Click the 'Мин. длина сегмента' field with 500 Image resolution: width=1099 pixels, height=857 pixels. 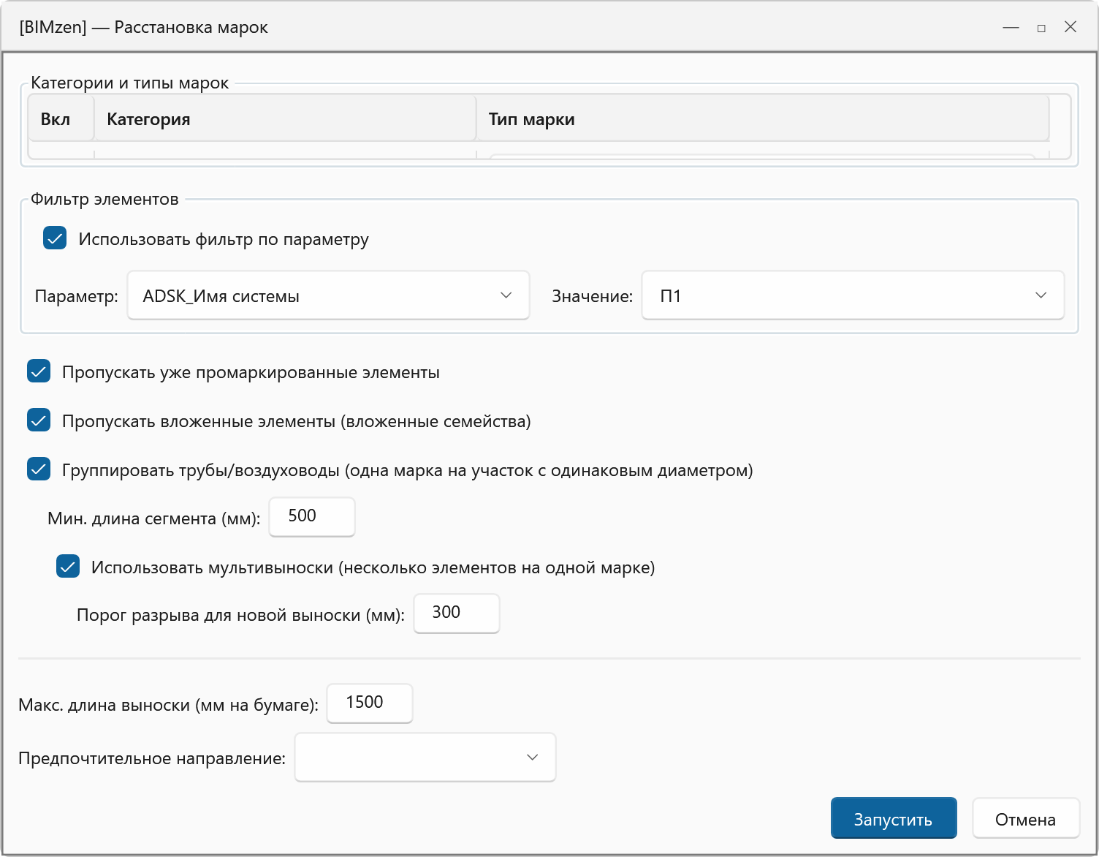(x=312, y=517)
